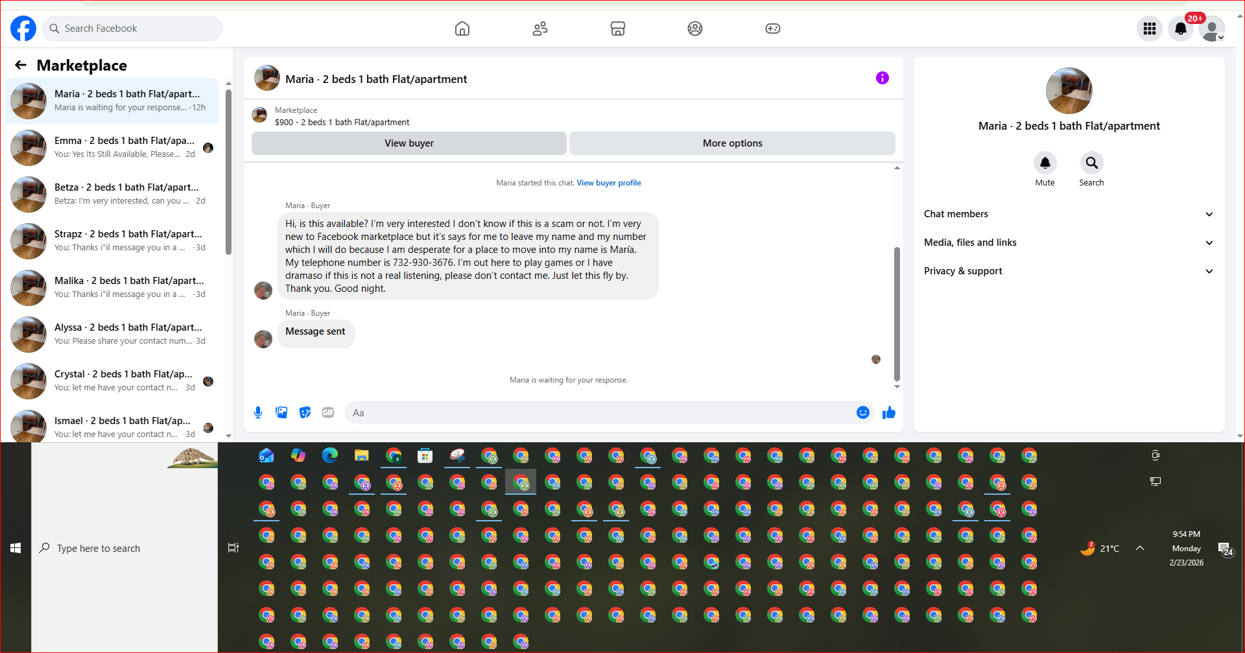Screen dimensions: 1245x653
Task: Open Microsoft Edge from the taskbar
Action: click(330, 456)
